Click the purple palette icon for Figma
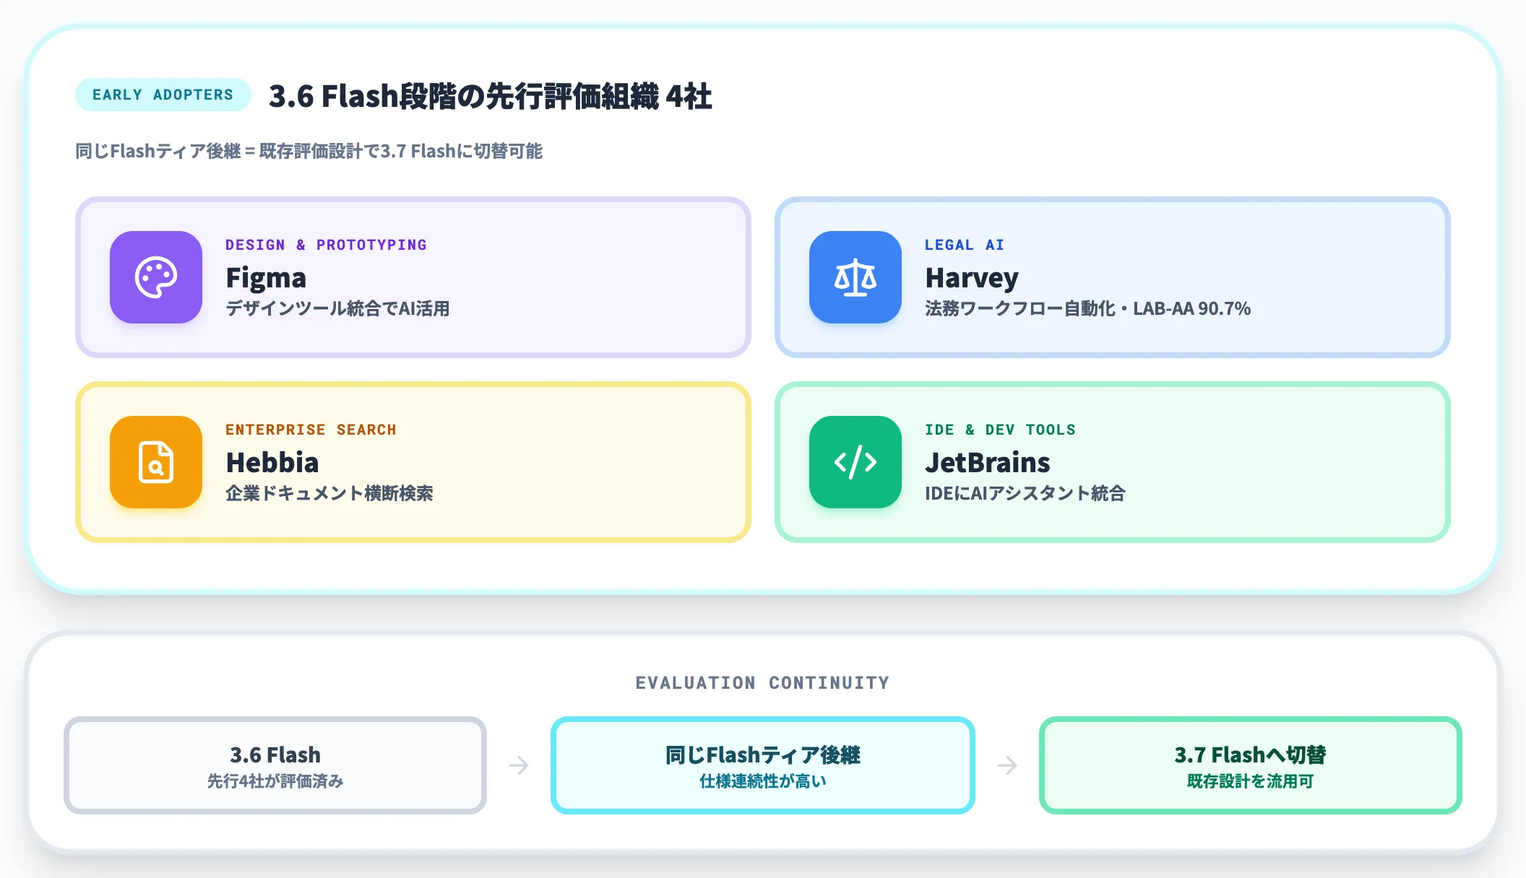The image size is (1526, 878). pyautogui.click(x=156, y=277)
